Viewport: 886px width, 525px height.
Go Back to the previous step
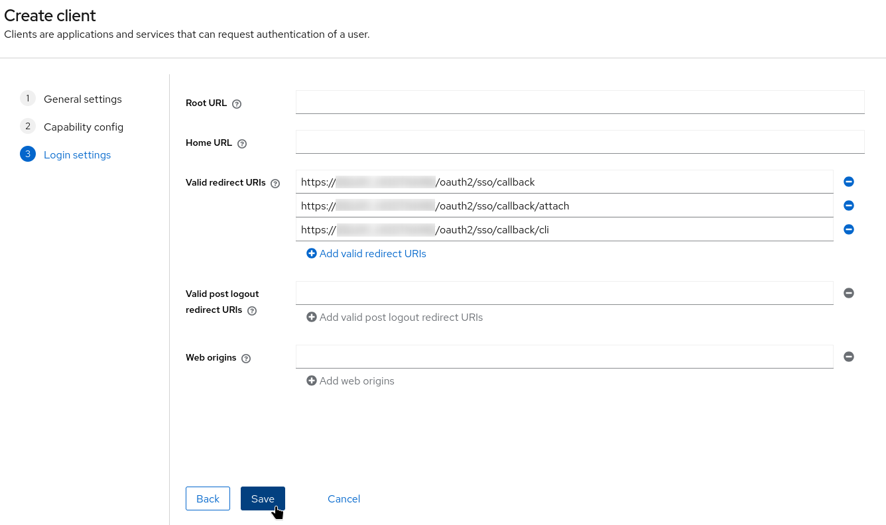click(x=208, y=498)
